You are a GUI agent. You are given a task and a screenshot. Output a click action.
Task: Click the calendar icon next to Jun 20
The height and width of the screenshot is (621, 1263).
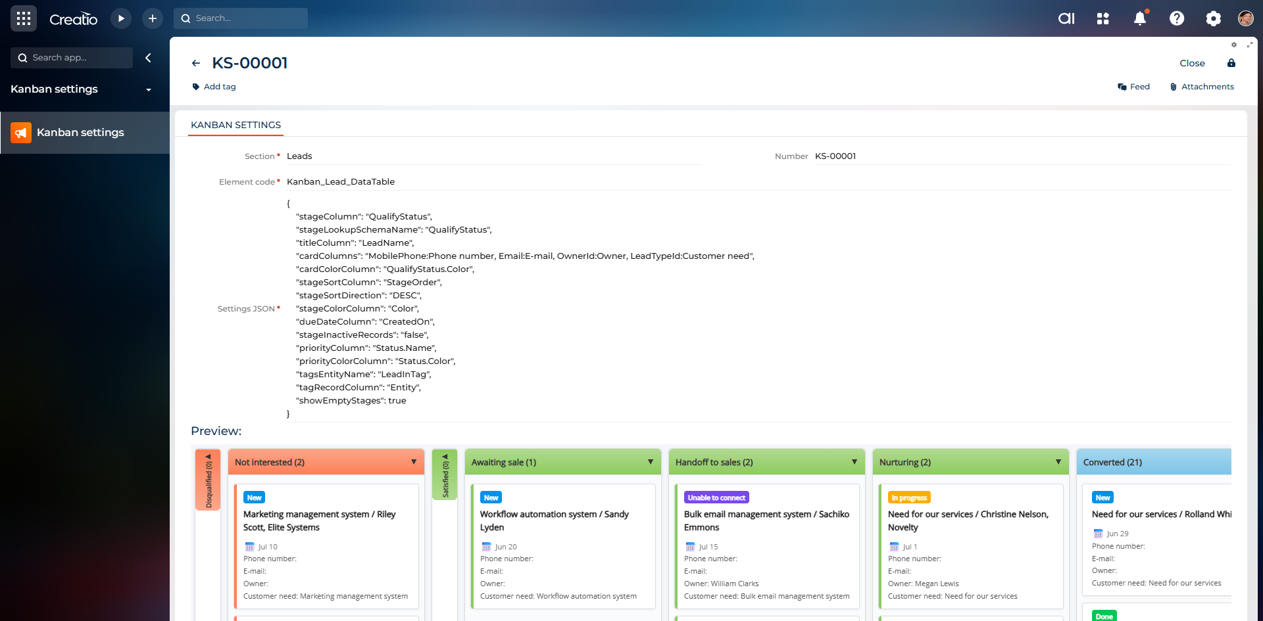486,547
